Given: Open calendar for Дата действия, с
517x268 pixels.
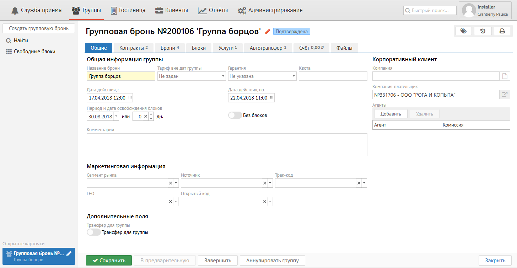Looking at the screenshot, I should coord(130,98).
